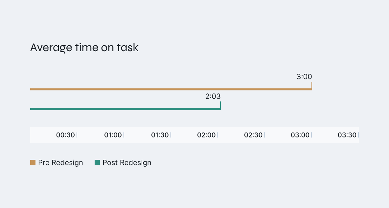
Task: Click the 03:30 axis label
Action: (347, 135)
